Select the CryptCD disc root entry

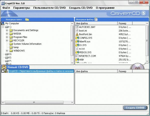pos(41,71)
